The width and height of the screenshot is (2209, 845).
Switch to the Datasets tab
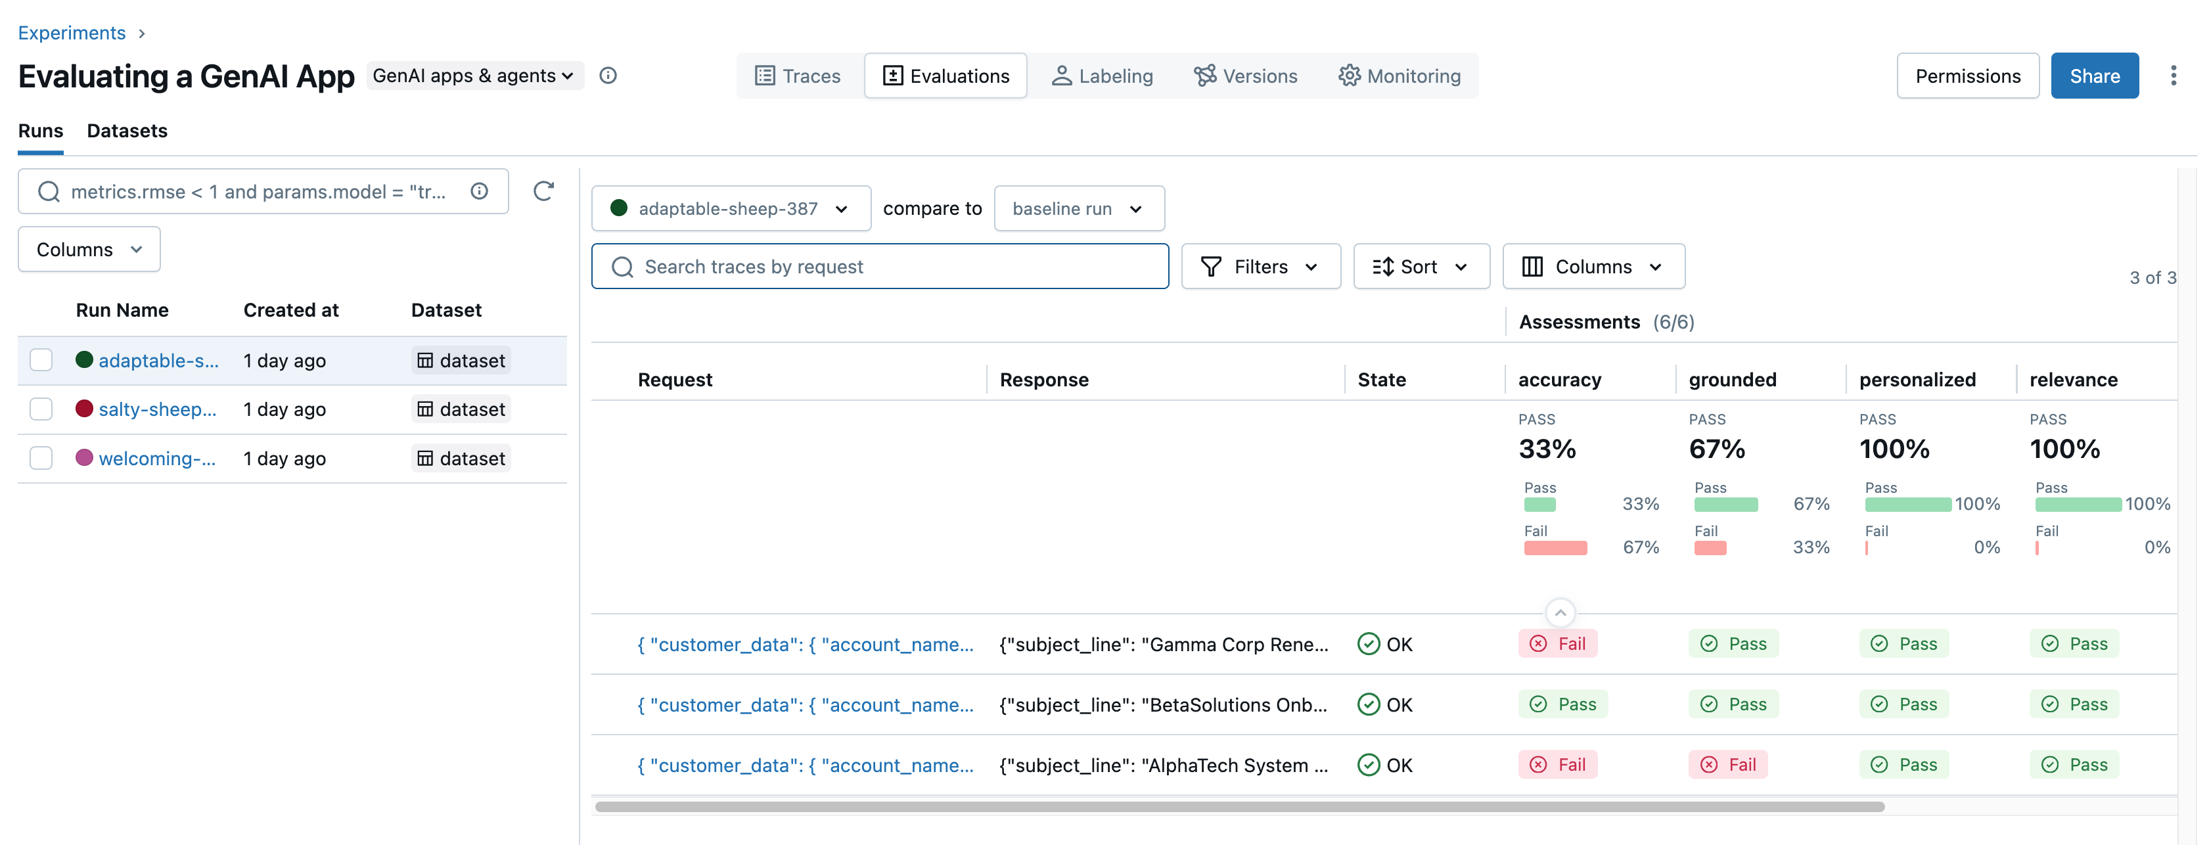coord(127,130)
